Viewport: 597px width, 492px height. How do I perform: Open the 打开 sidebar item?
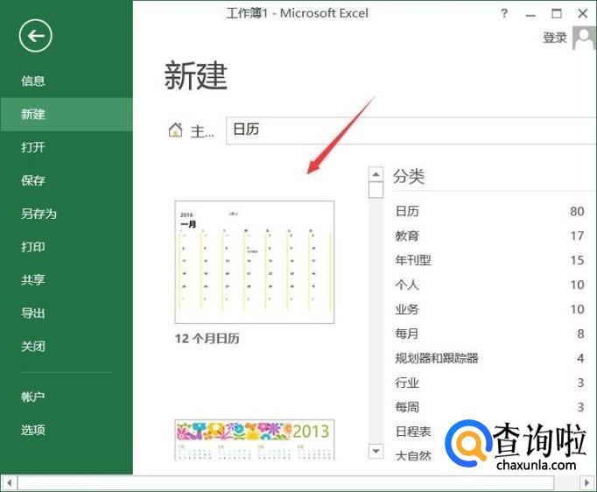(x=33, y=147)
